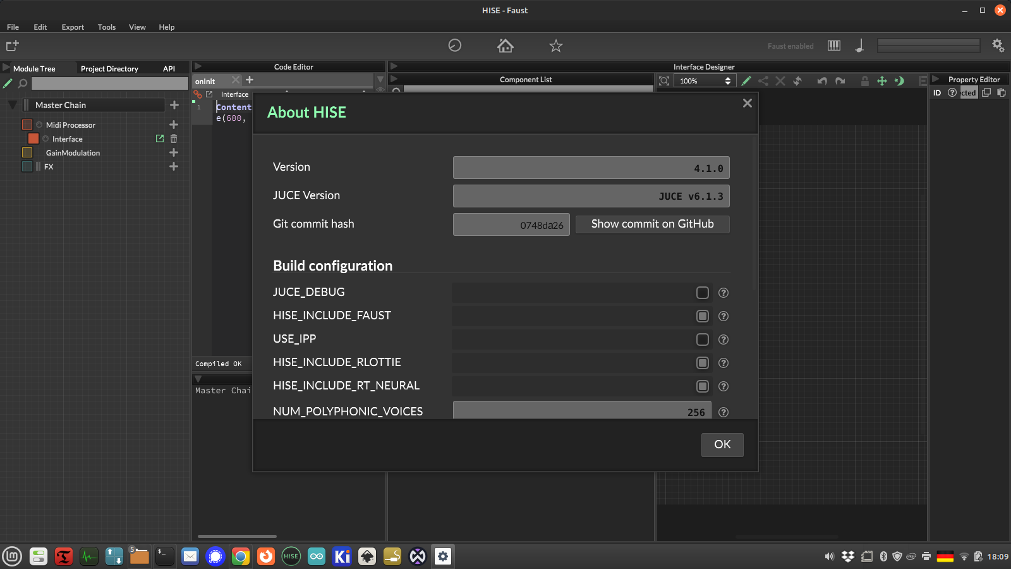
Task: Switch to the Project Directory tab
Action: [x=109, y=68]
